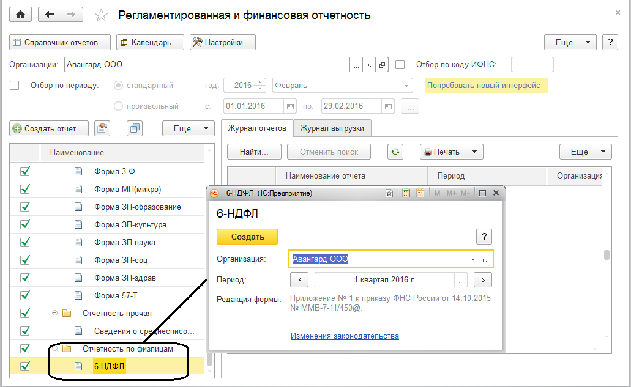
Task: Open help with the top question mark
Action: point(610,42)
